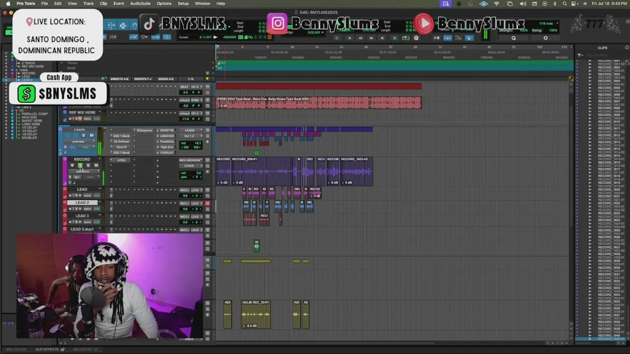Click the Wi-Fi icon in menu bar
Screen dimensions: 630x354
[497, 3]
